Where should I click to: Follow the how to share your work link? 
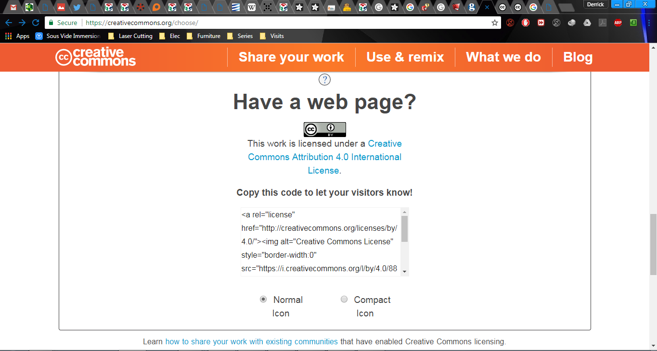252,342
